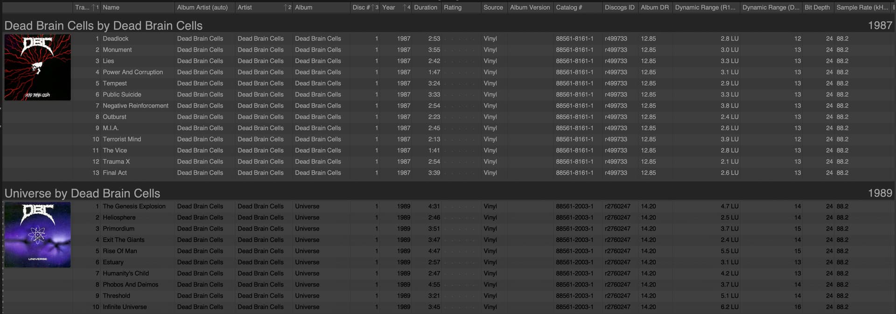This screenshot has width=896, height=314.
Task: Select the track Trauma X
Action: coord(116,162)
